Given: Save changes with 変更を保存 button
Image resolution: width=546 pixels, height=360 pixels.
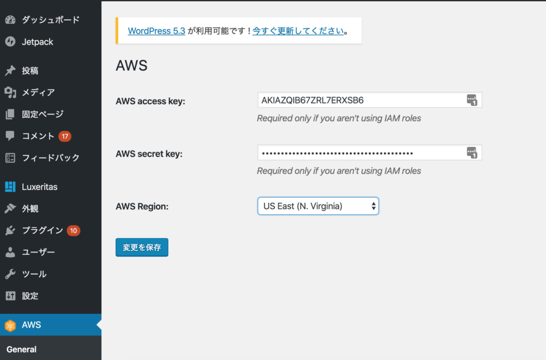Looking at the screenshot, I should point(142,247).
